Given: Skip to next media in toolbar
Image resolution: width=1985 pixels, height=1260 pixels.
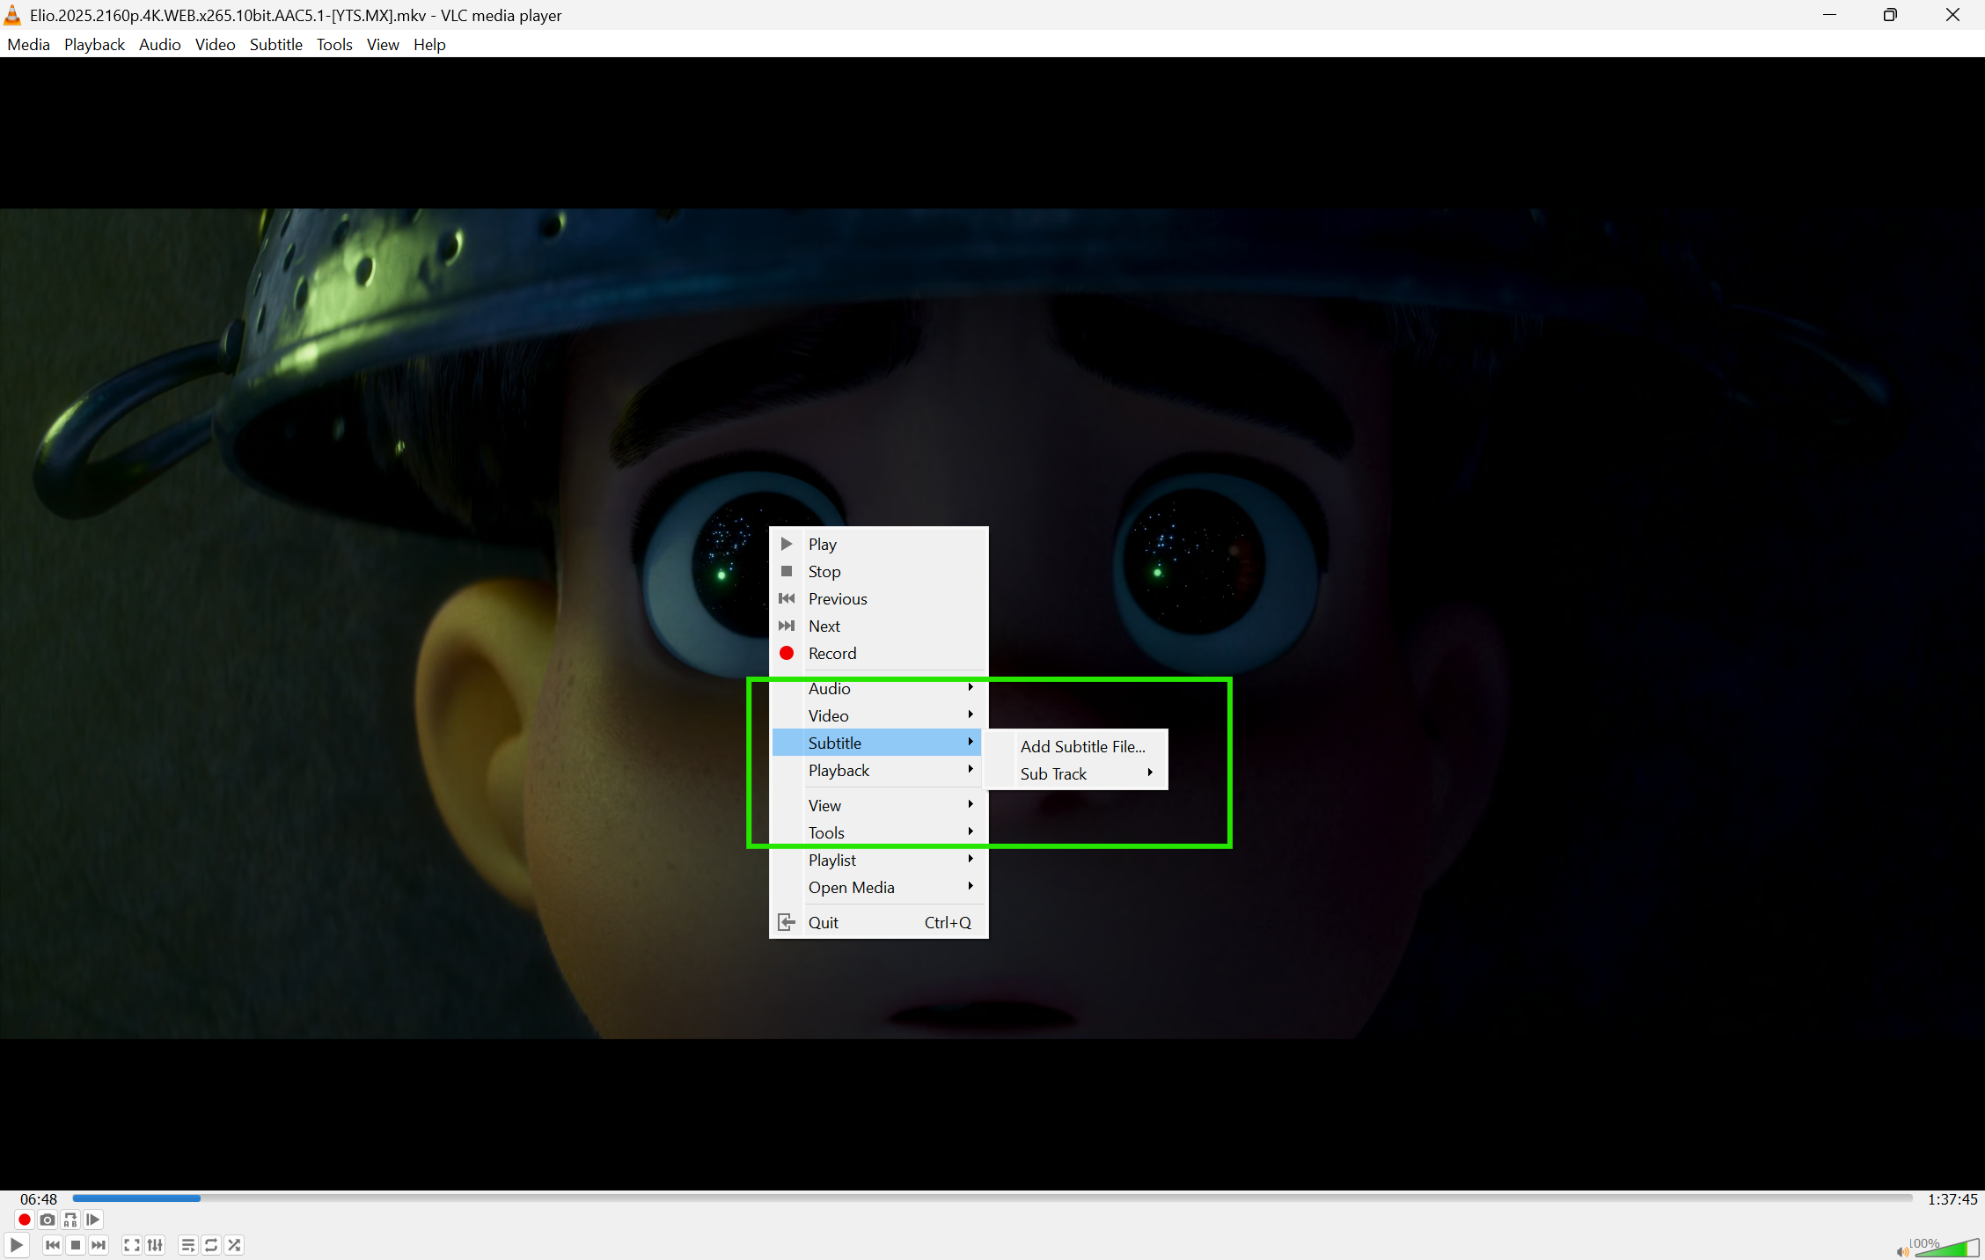Looking at the screenshot, I should click(99, 1245).
